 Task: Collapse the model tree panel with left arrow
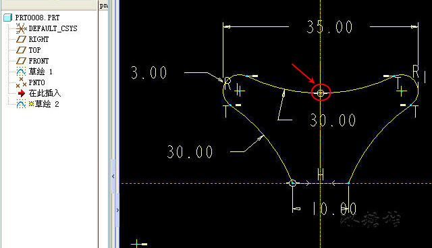[x=113, y=176]
